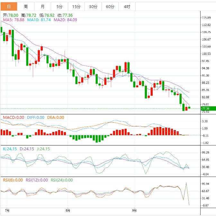Click the MA5: 78.88 legend label

14,20
